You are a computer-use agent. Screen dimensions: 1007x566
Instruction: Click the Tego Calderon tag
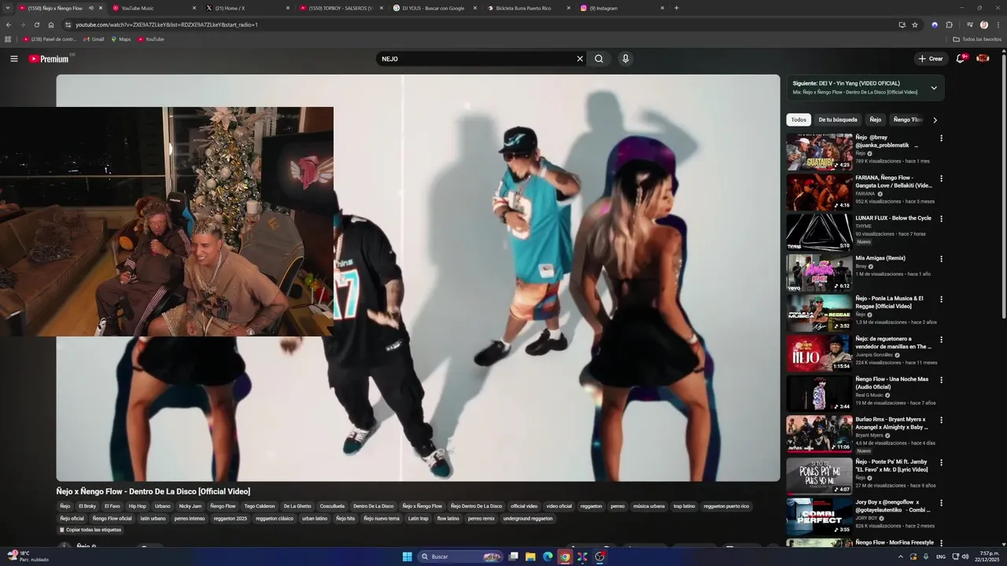click(260, 506)
